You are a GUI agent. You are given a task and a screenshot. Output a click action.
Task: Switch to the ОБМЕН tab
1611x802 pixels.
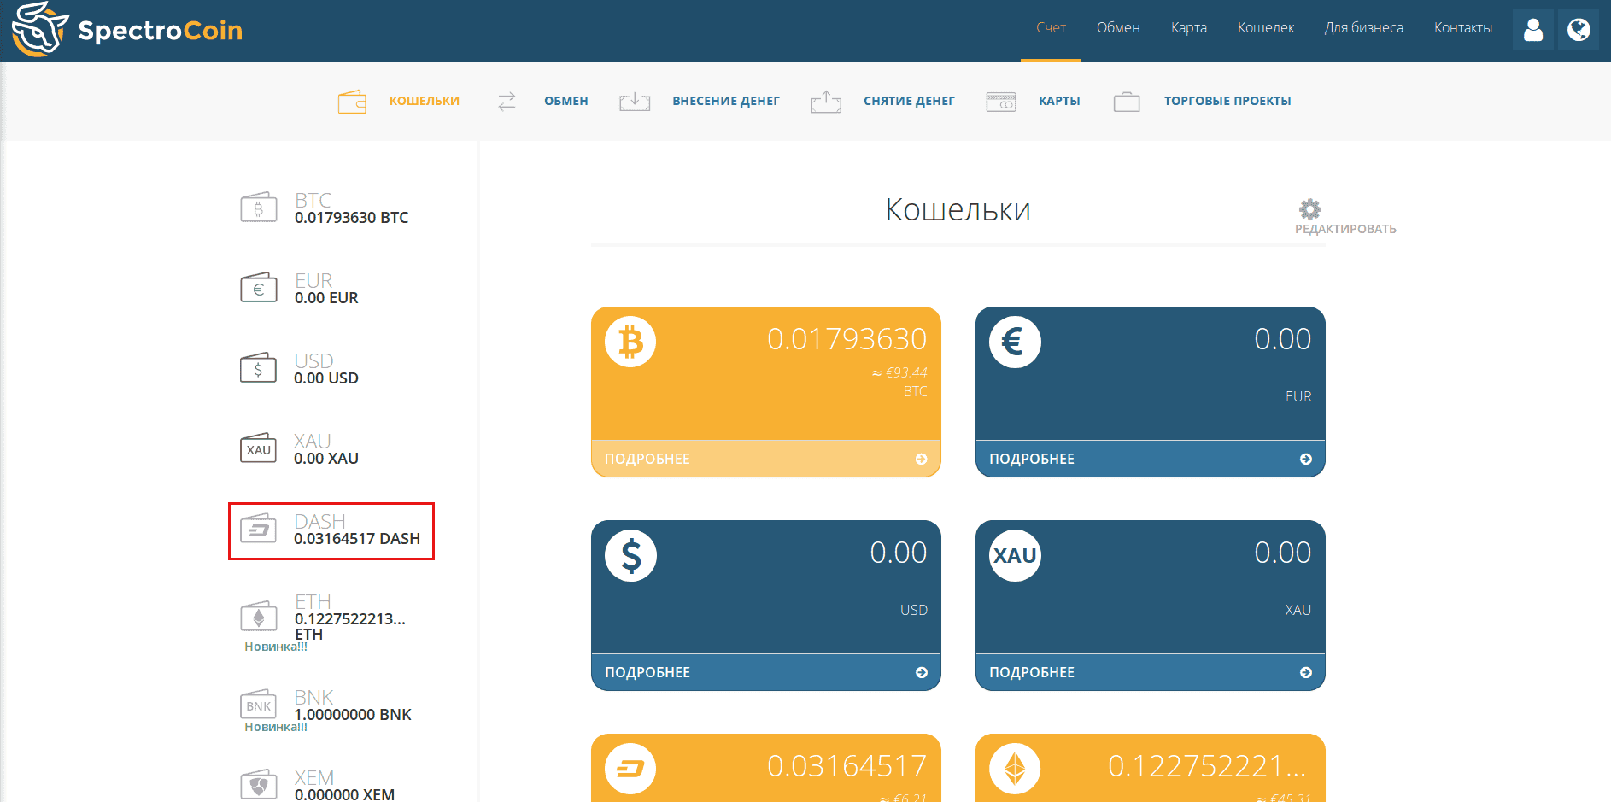click(x=566, y=101)
